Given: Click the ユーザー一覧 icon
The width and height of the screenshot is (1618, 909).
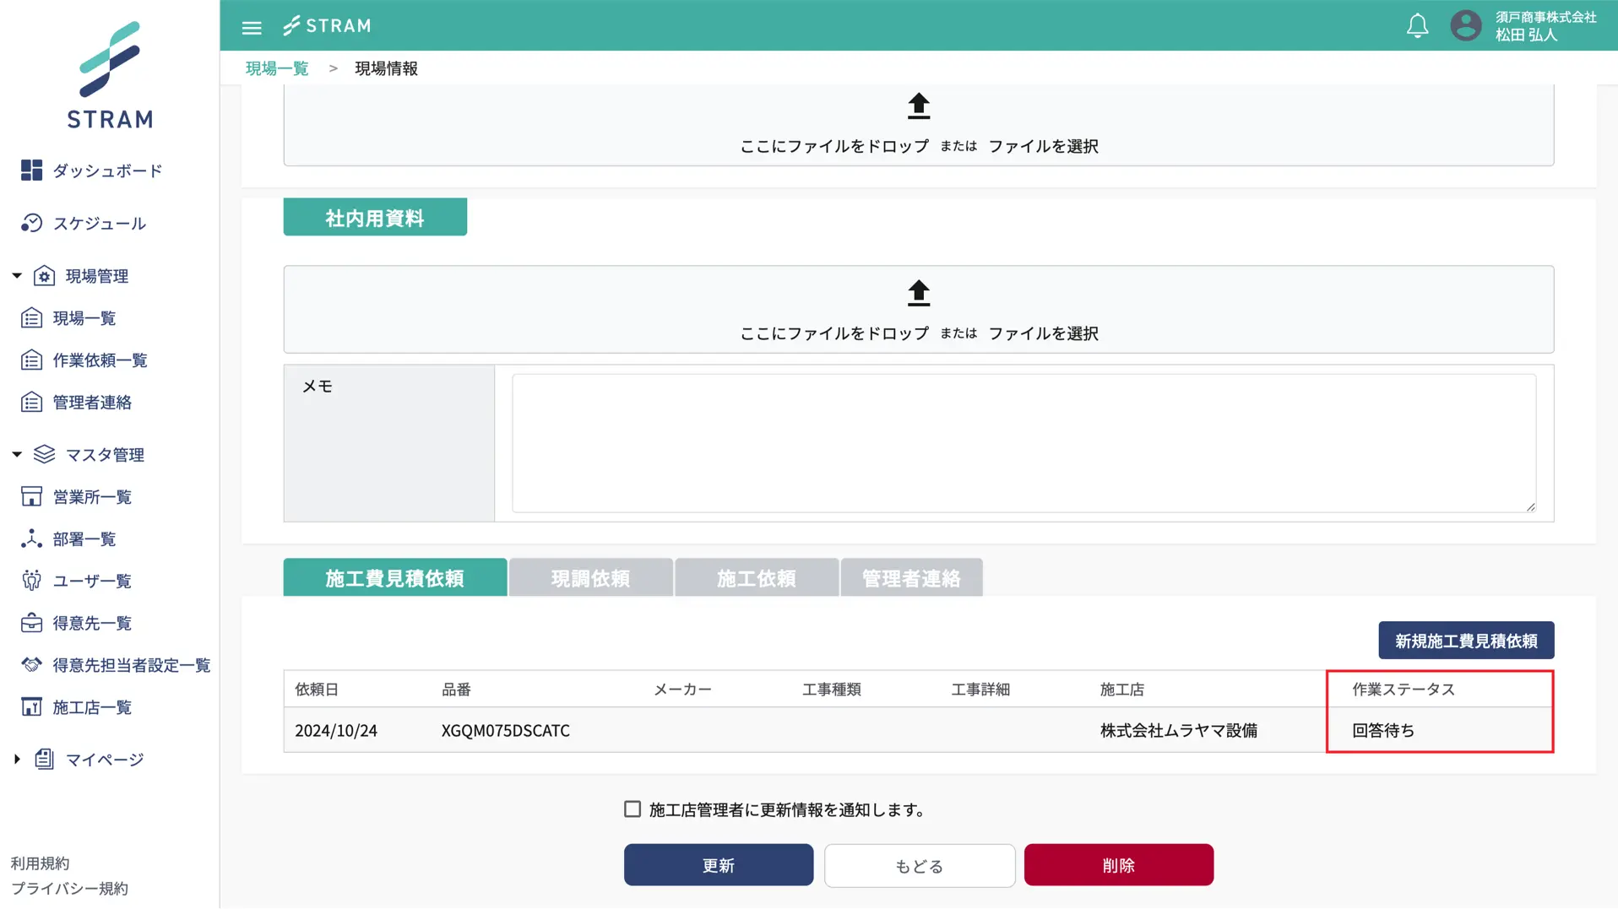Looking at the screenshot, I should pos(31,580).
